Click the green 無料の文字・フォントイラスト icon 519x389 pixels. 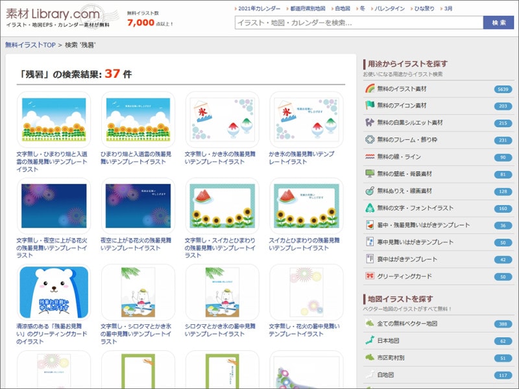(x=371, y=206)
